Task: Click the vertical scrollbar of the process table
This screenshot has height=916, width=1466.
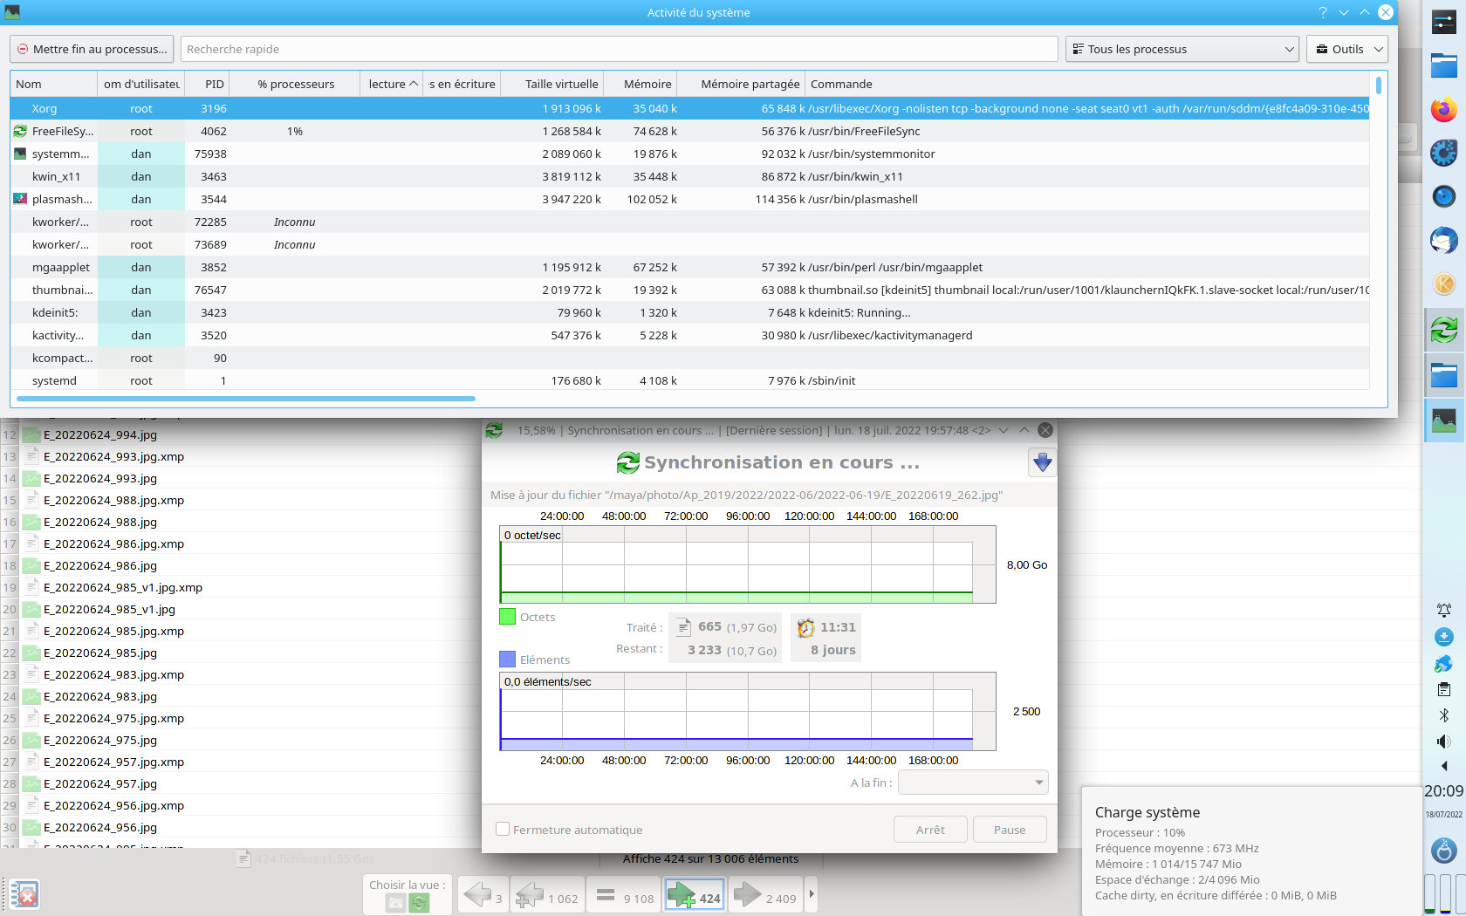Action: 1378,85
